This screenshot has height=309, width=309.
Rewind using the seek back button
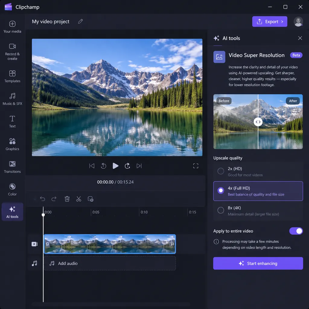pyautogui.click(x=104, y=166)
